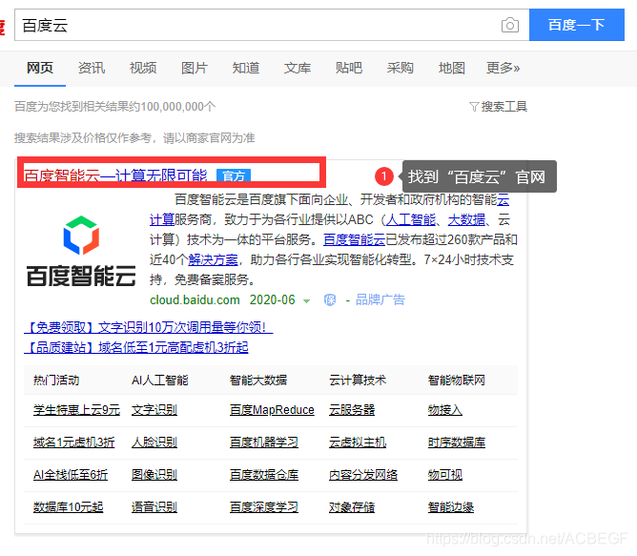Open the 云服务器 link

point(352,410)
